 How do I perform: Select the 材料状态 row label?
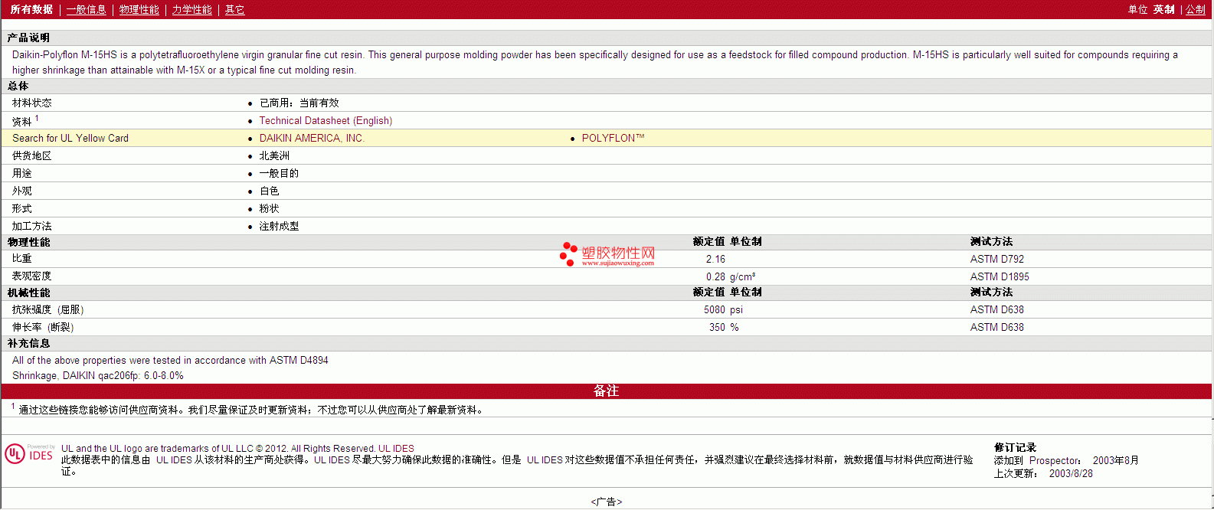pyautogui.click(x=32, y=103)
